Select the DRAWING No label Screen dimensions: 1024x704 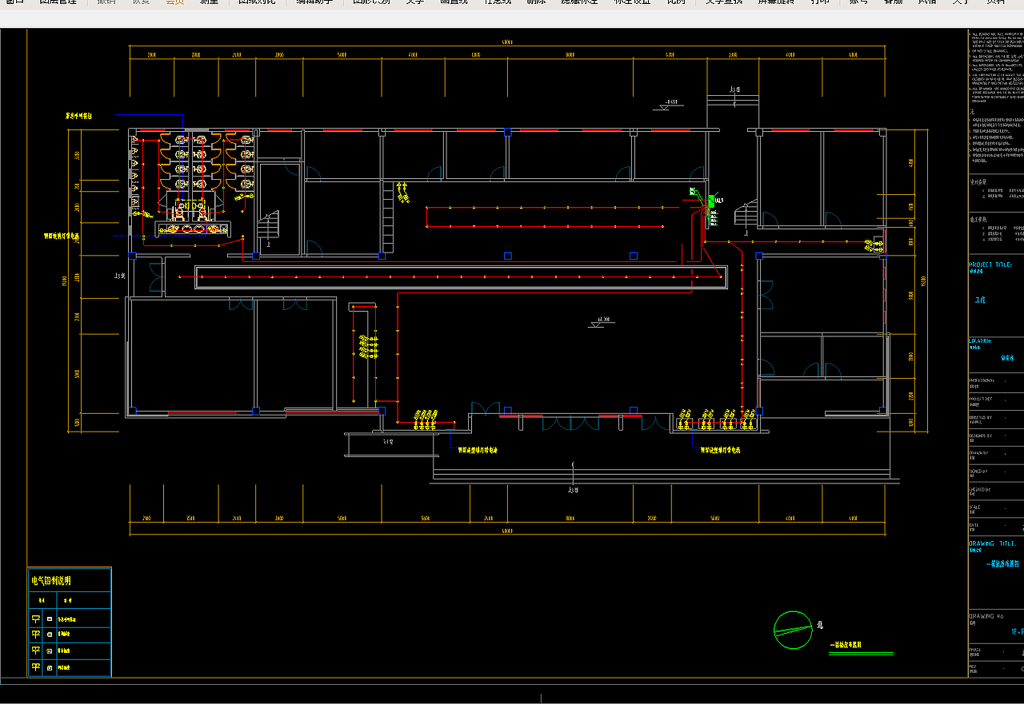986,616
